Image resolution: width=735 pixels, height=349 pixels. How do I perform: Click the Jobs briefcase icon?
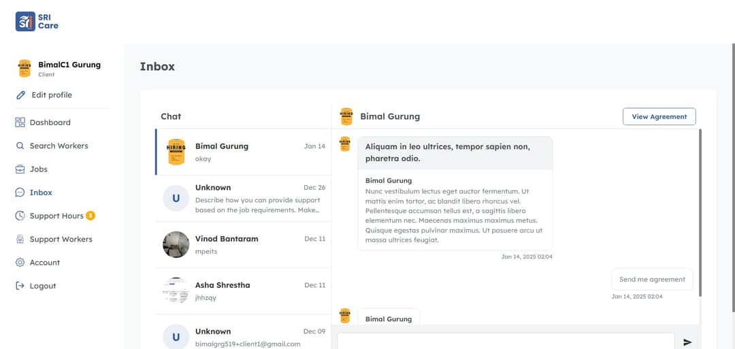pos(20,169)
